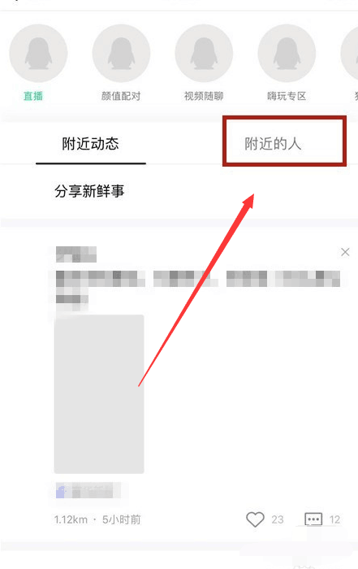
Task: Tap the comment count 12
Action: pyautogui.click(x=334, y=519)
